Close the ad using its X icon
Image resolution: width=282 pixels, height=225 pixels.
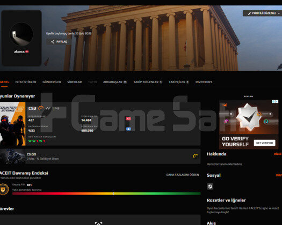click(x=277, y=102)
